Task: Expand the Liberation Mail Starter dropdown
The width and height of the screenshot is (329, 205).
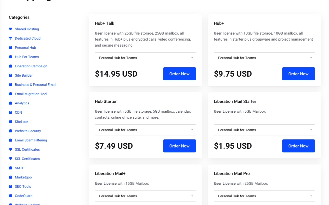Action: click(x=264, y=130)
